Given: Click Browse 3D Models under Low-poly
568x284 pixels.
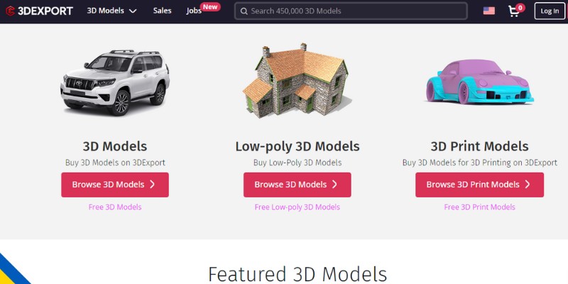Looking at the screenshot, I should (x=297, y=185).
